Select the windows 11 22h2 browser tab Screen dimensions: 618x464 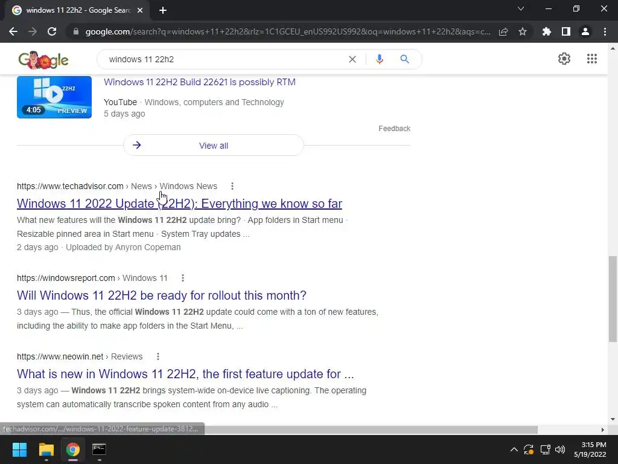[77, 10]
